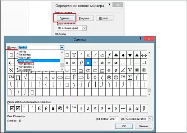The image size is (187, 133).
Task: Click the symbol grid scrollbar up arrow
Action: [x=149, y=53]
